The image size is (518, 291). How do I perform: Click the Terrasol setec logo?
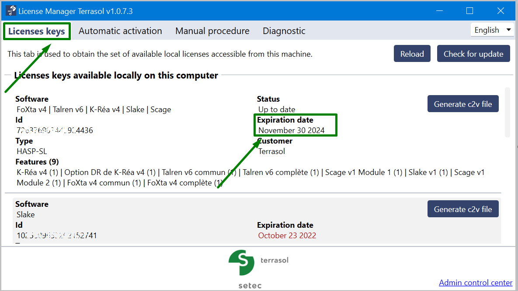[x=258, y=269]
